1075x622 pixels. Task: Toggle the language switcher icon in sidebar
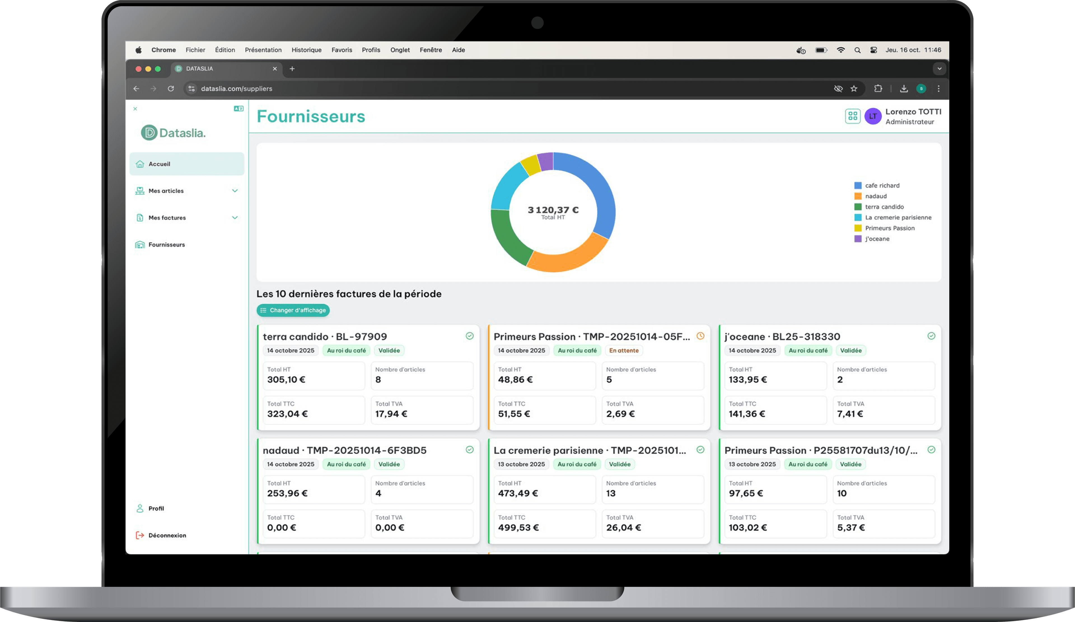pos(239,109)
